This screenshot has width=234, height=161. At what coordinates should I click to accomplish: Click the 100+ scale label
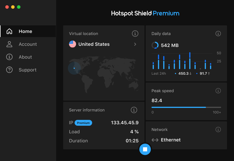click(x=217, y=112)
